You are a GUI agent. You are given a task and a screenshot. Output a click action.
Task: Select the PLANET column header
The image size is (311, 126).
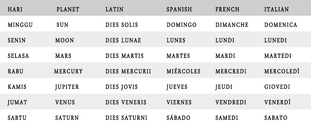pos(68,9)
